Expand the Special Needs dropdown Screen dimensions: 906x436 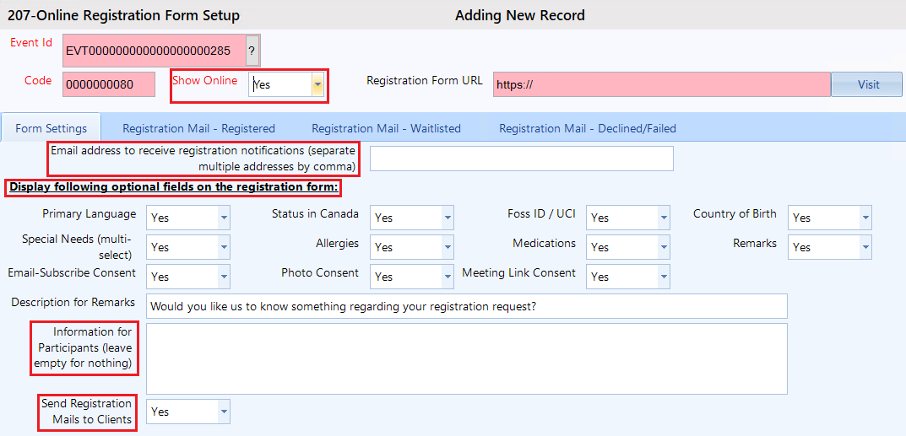[224, 247]
